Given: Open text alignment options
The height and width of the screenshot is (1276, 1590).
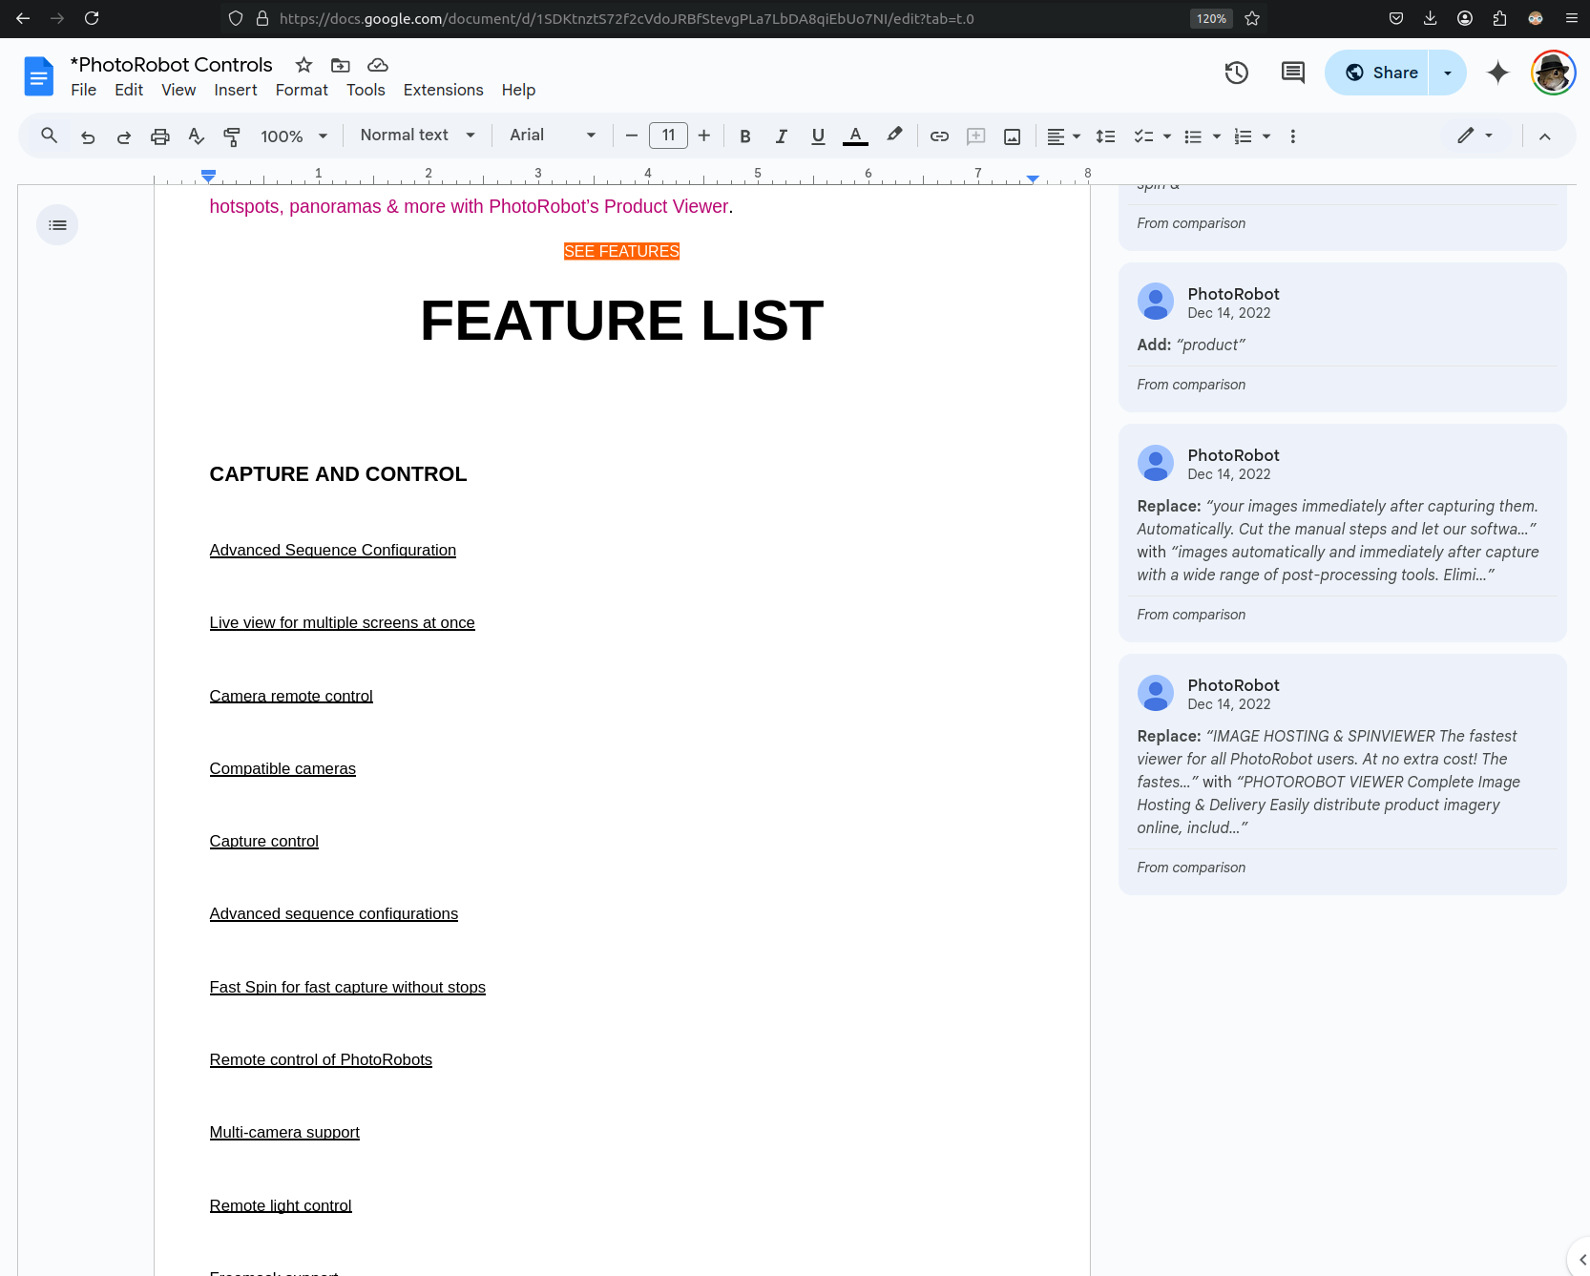Looking at the screenshot, I should (x=1063, y=136).
